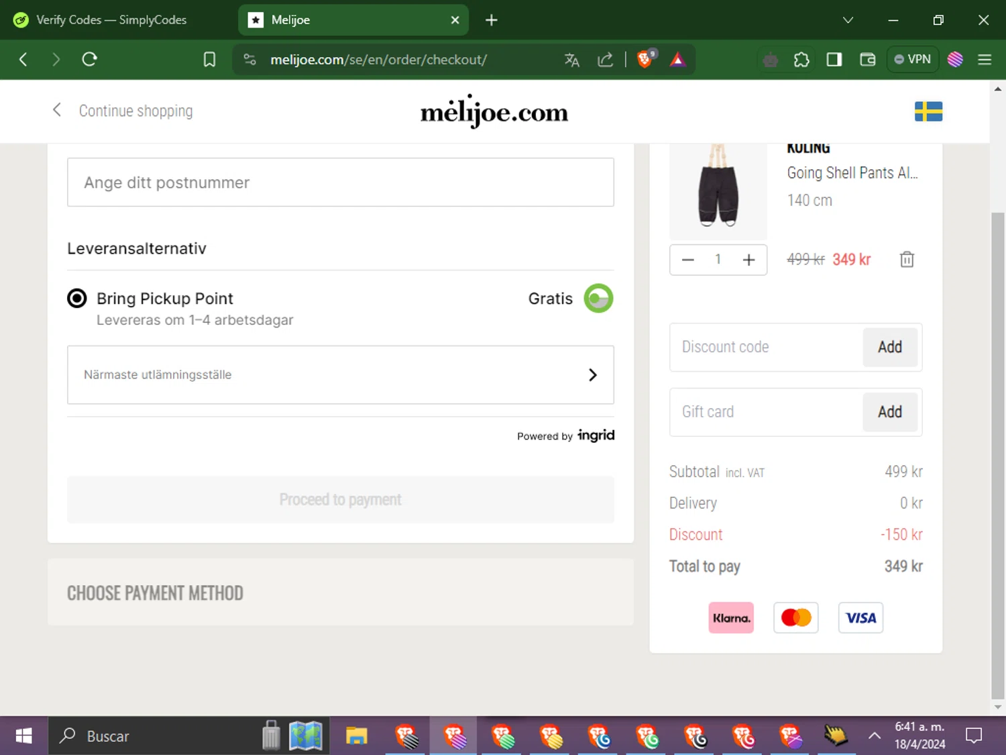
Task: Click the Mastercard payment logo
Action: (796, 618)
